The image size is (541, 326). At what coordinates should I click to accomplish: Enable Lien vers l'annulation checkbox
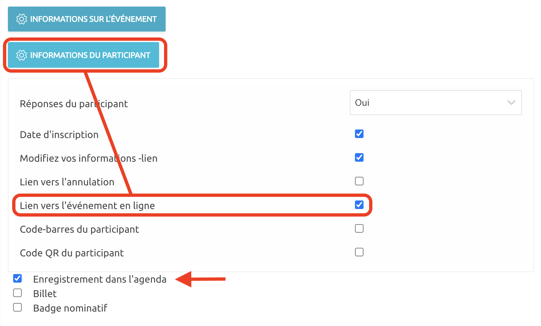(359, 181)
